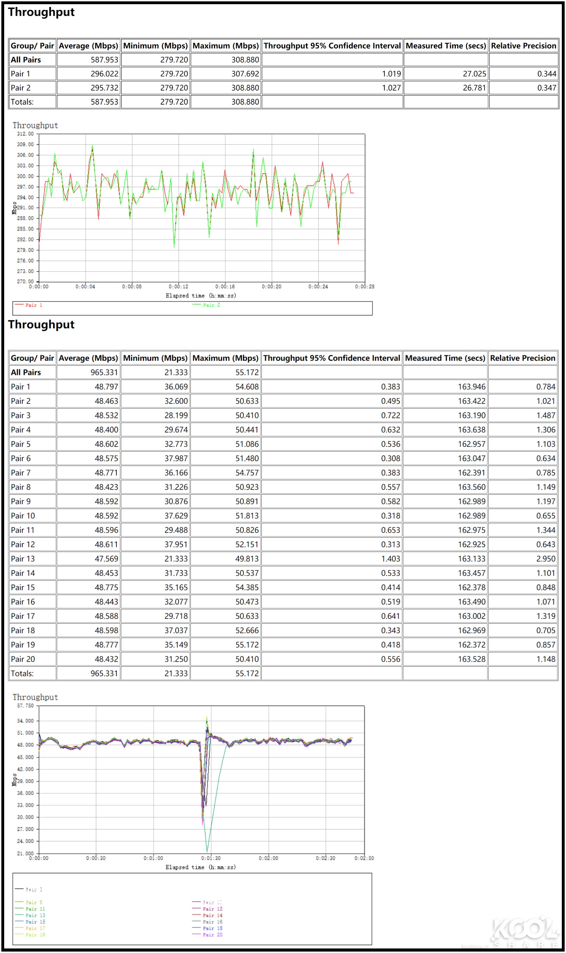Click Pair 4 average value 48.400

coord(106,430)
